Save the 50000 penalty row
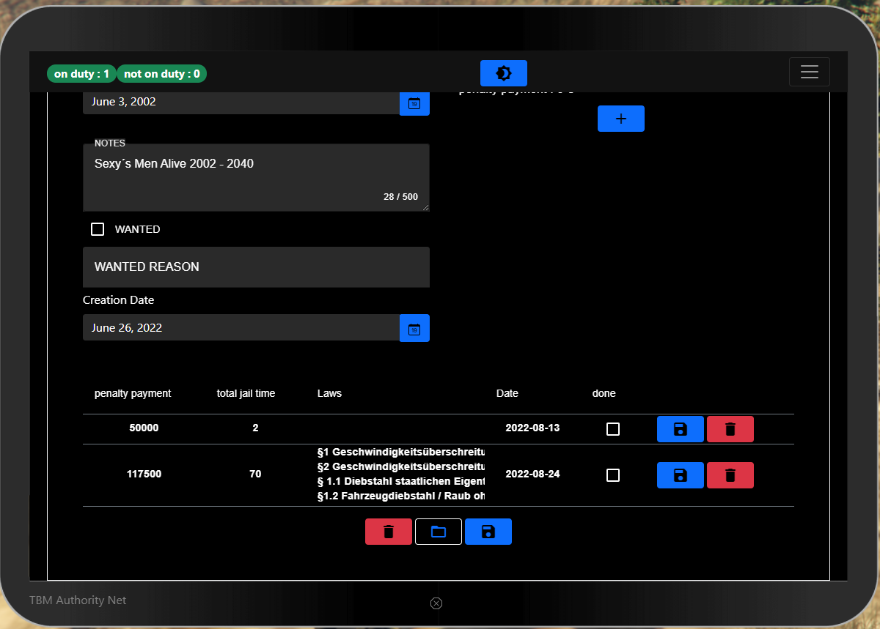Image resolution: width=880 pixels, height=629 pixels. point(681,429)
